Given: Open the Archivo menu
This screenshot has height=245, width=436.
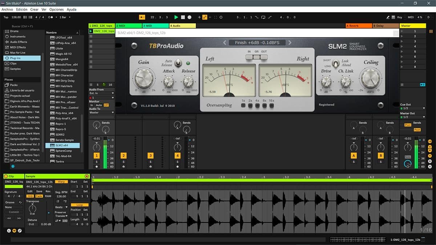Looking at the screenshot, I should point(7,9).
